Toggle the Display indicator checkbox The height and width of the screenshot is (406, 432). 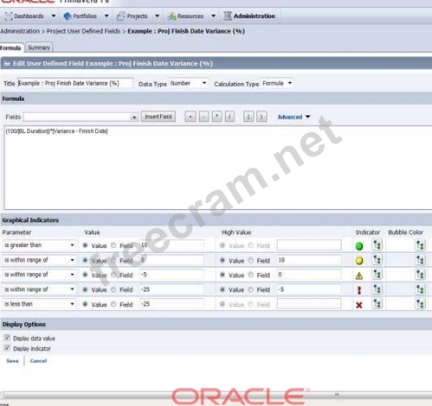click(x=7, y=348)
